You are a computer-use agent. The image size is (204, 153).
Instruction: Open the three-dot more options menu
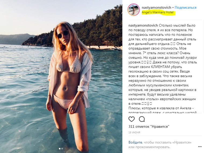click(200, 147)
